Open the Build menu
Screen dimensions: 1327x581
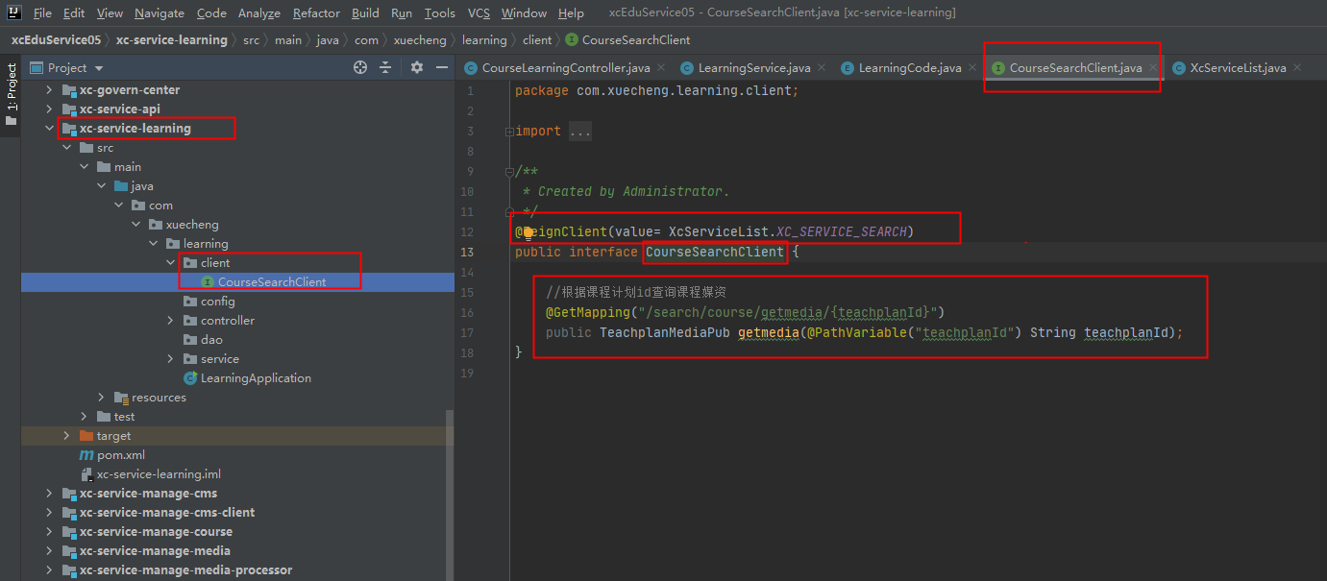click(365, 13)
